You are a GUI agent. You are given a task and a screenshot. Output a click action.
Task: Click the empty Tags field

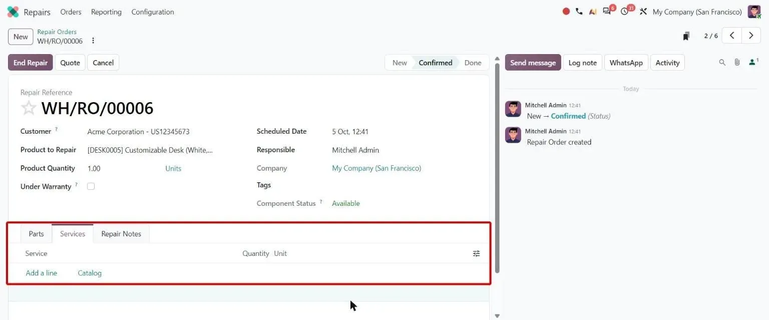coord(404,185)
